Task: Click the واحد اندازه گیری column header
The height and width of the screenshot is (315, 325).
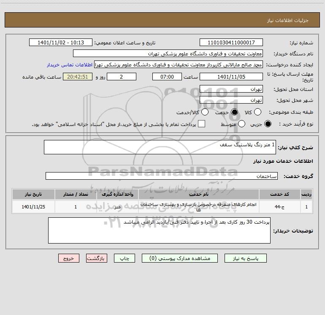Action: point(117,194)
